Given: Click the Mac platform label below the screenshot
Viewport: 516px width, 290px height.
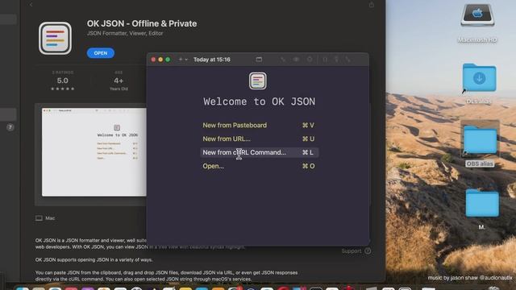Looking at the screenshot, I should pos(45,218).
